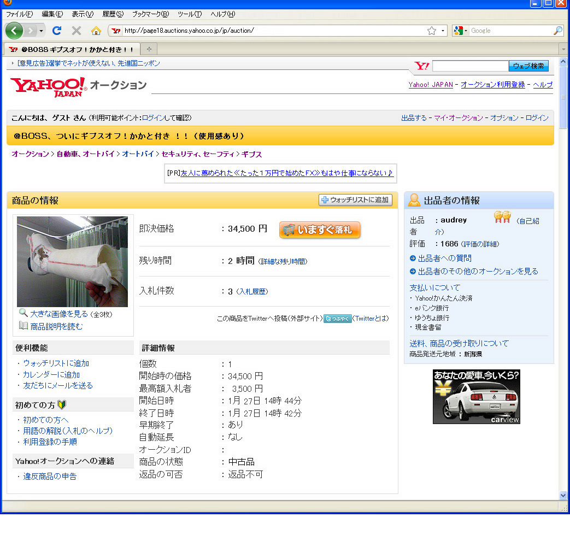Open the 表示 menu
The width and height of the screenshot is (570, 541).
point(83,14)
